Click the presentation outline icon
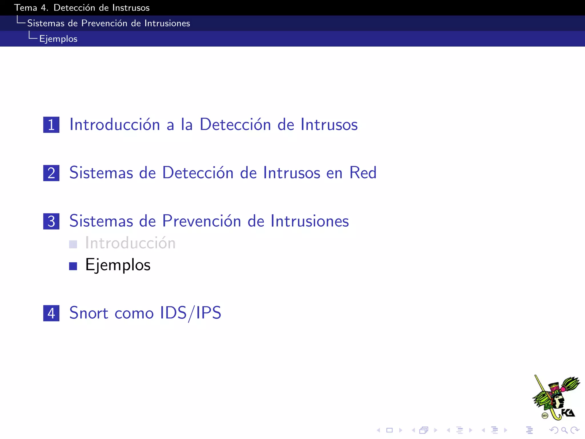This screenshot has width=585, height=439. click(x=529, y=430)
